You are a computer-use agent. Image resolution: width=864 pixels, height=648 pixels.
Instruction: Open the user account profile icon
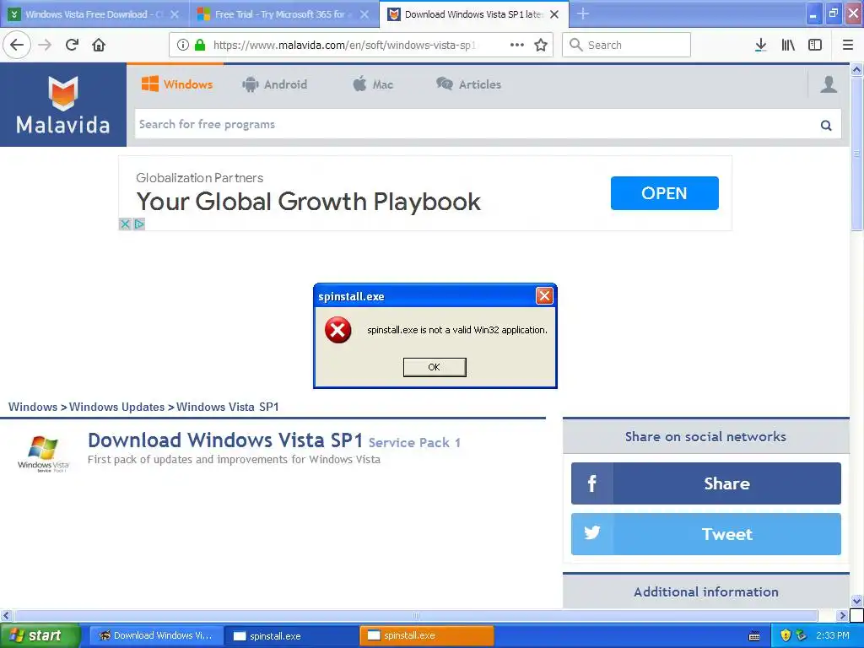click(x=829, y=84)
